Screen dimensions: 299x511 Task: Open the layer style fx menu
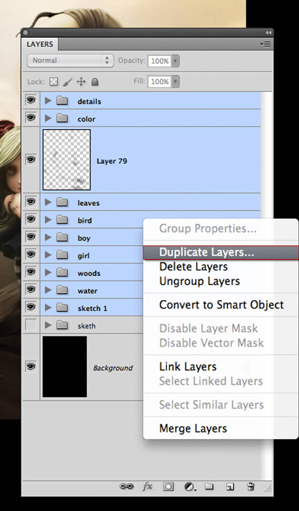click(147, 487)
